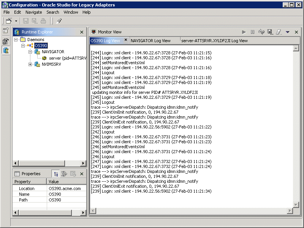Image resolution: width=304 pixels, height=228 pixels.
Task: Open the Search menu
Action: pos(53,12)
